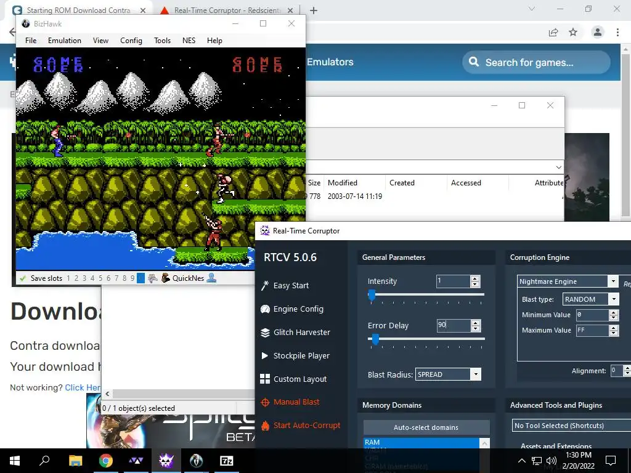
Task: Open Windows Start menu
Action: click(15, 461)
